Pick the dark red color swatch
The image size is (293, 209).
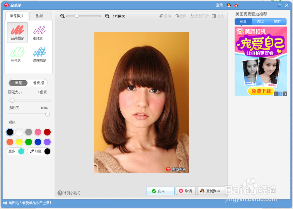coord(47,132)
